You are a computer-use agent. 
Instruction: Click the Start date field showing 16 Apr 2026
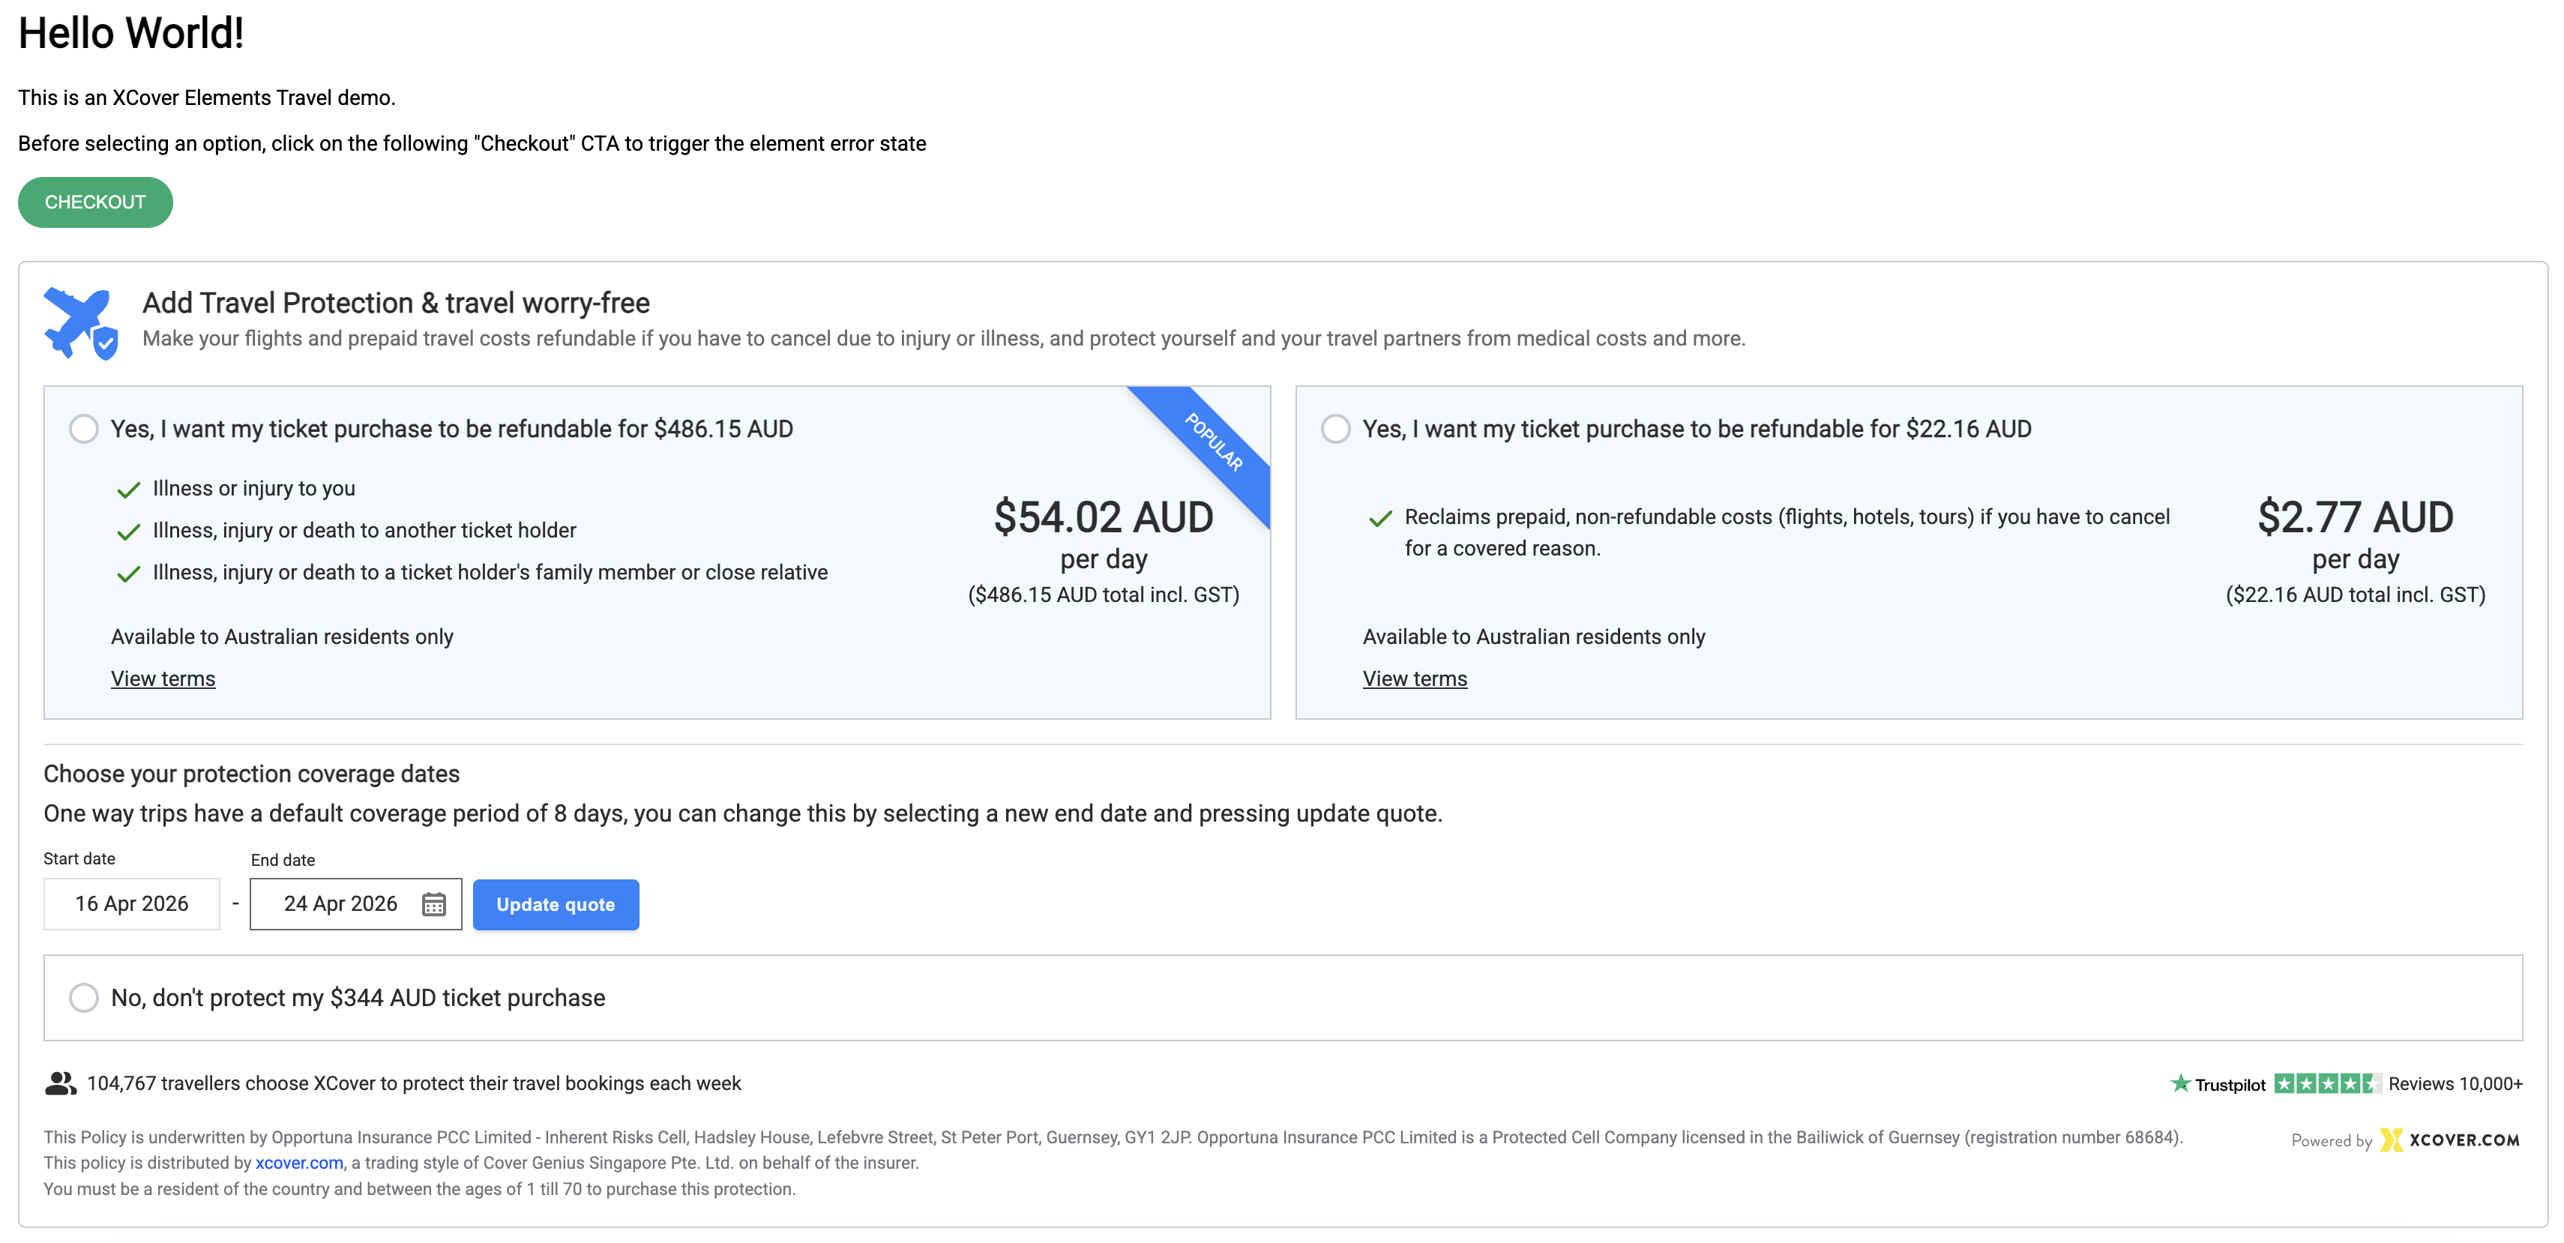pyautogui.click(x=131, y=903)
